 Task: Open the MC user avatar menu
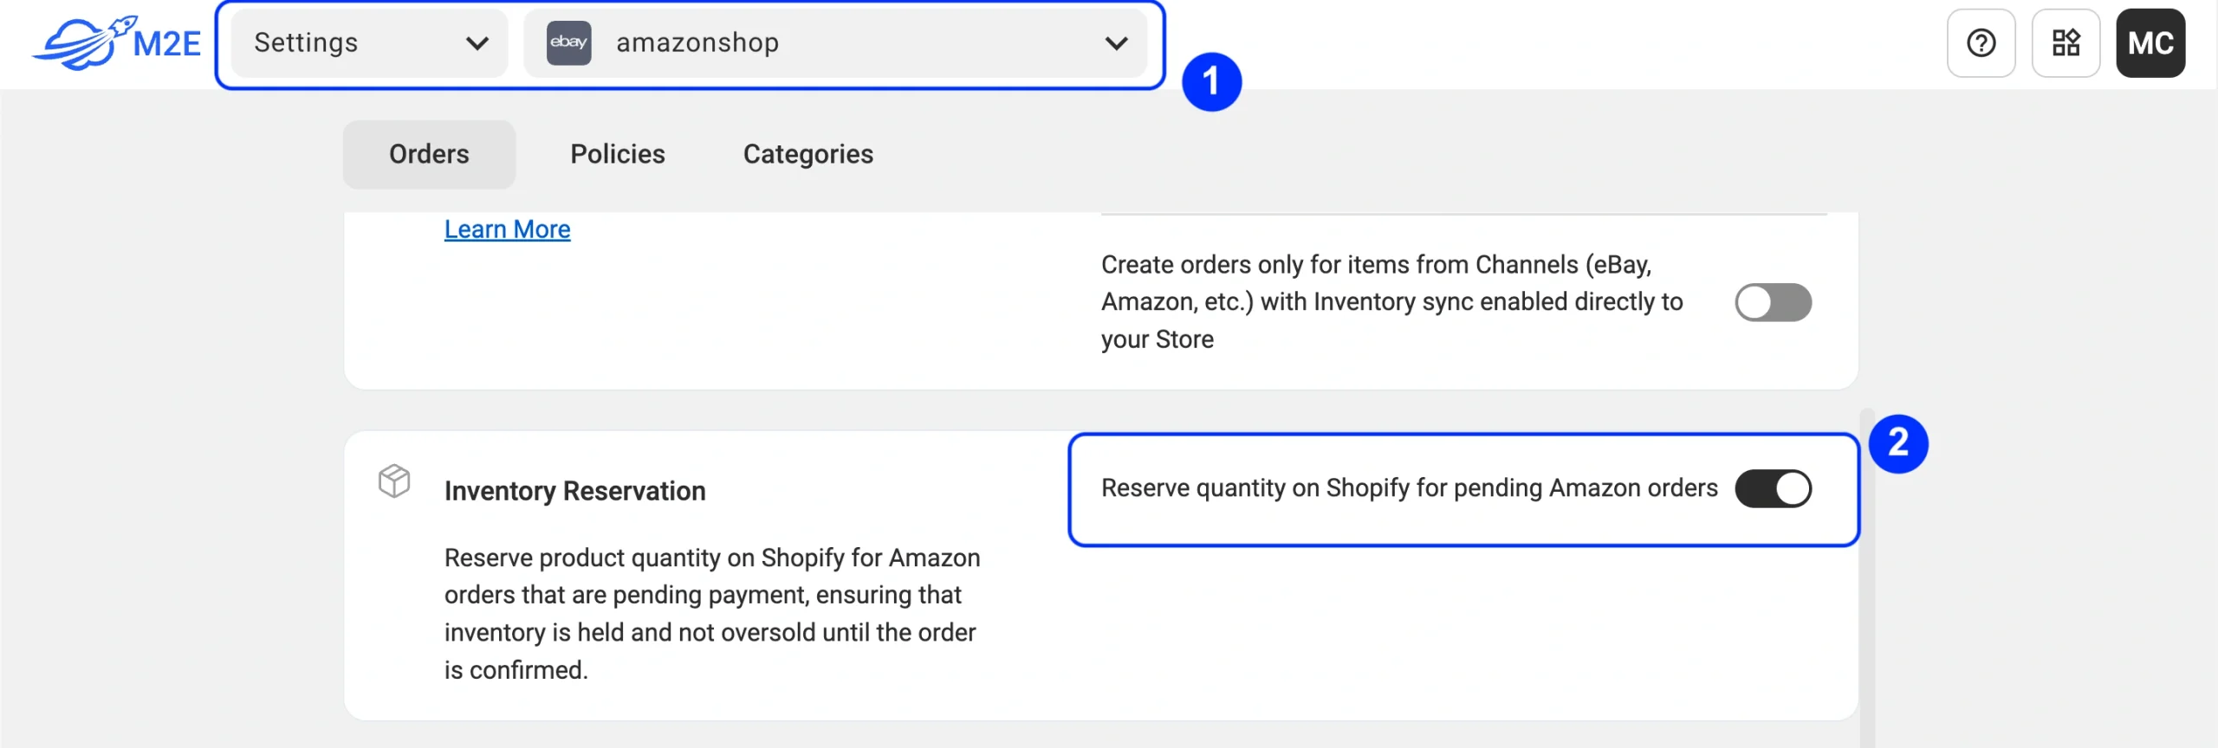(x=2150, y=42)
